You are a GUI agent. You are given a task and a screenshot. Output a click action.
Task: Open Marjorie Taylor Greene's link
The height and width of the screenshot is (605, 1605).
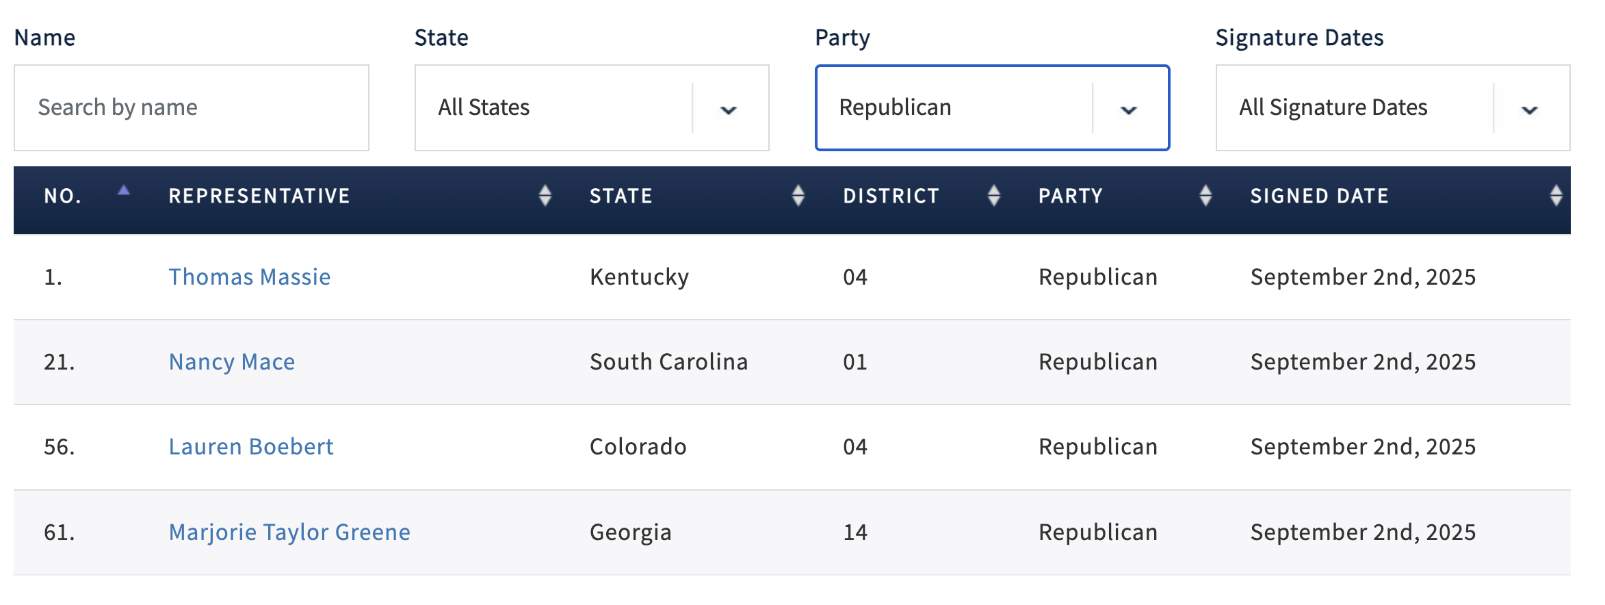pyautogui.click(x=289, y=532)
